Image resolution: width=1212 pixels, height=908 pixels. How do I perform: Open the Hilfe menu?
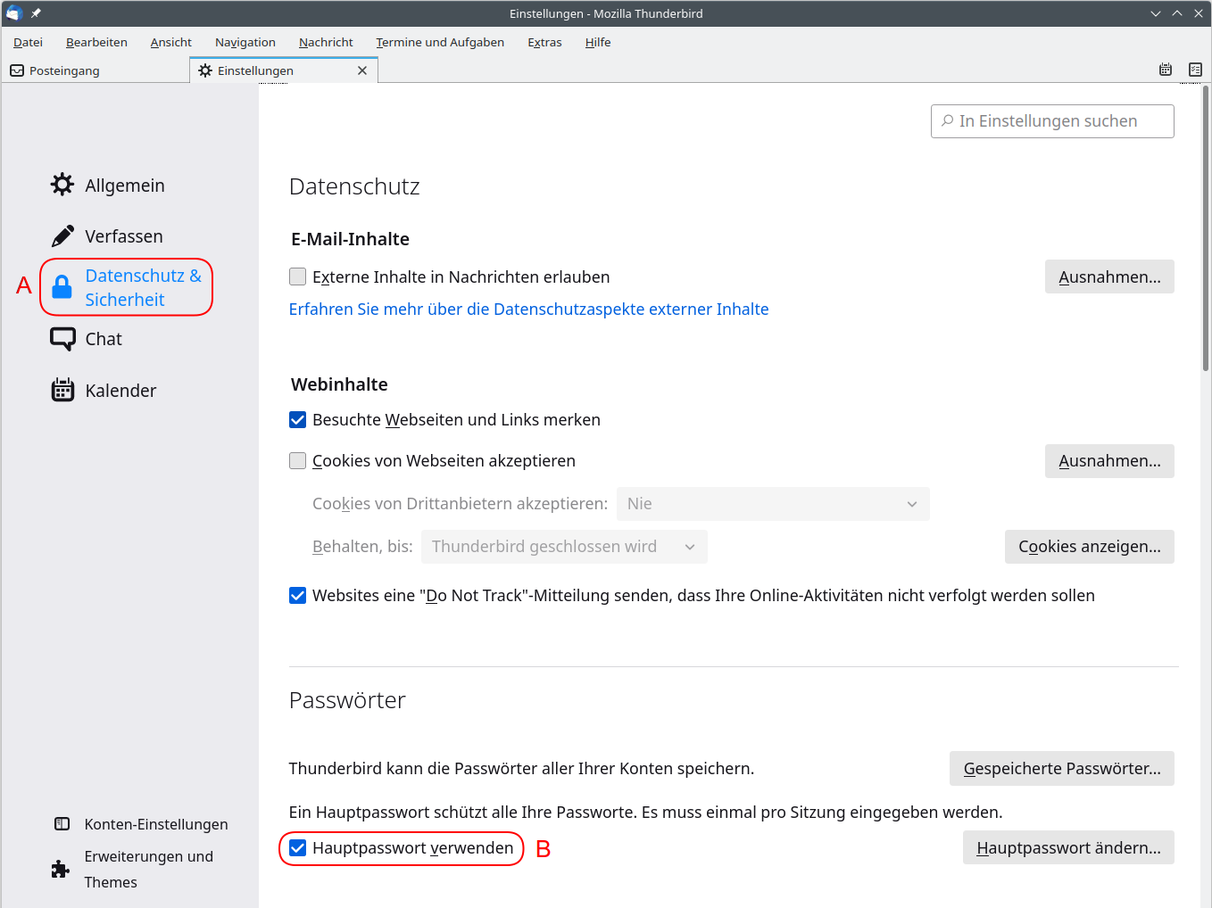click(x=598, y=42)
